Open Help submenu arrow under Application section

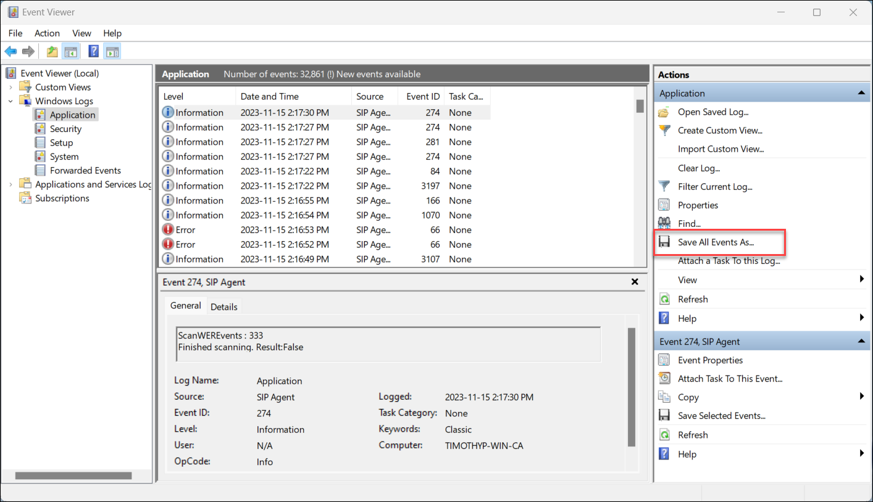pyautogui.click(x=862, y=318)
